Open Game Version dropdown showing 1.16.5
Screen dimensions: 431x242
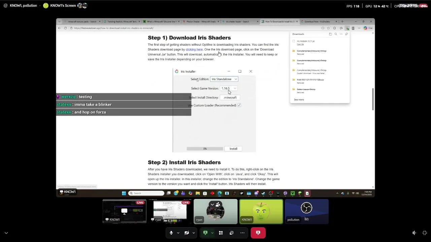tap(229, 88)
